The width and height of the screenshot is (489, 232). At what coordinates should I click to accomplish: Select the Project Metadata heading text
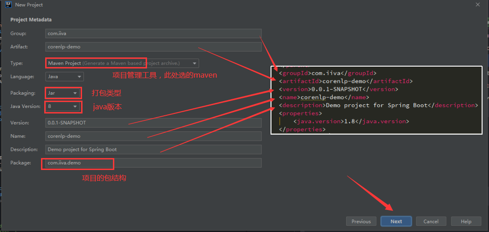[x=31, y=20]
